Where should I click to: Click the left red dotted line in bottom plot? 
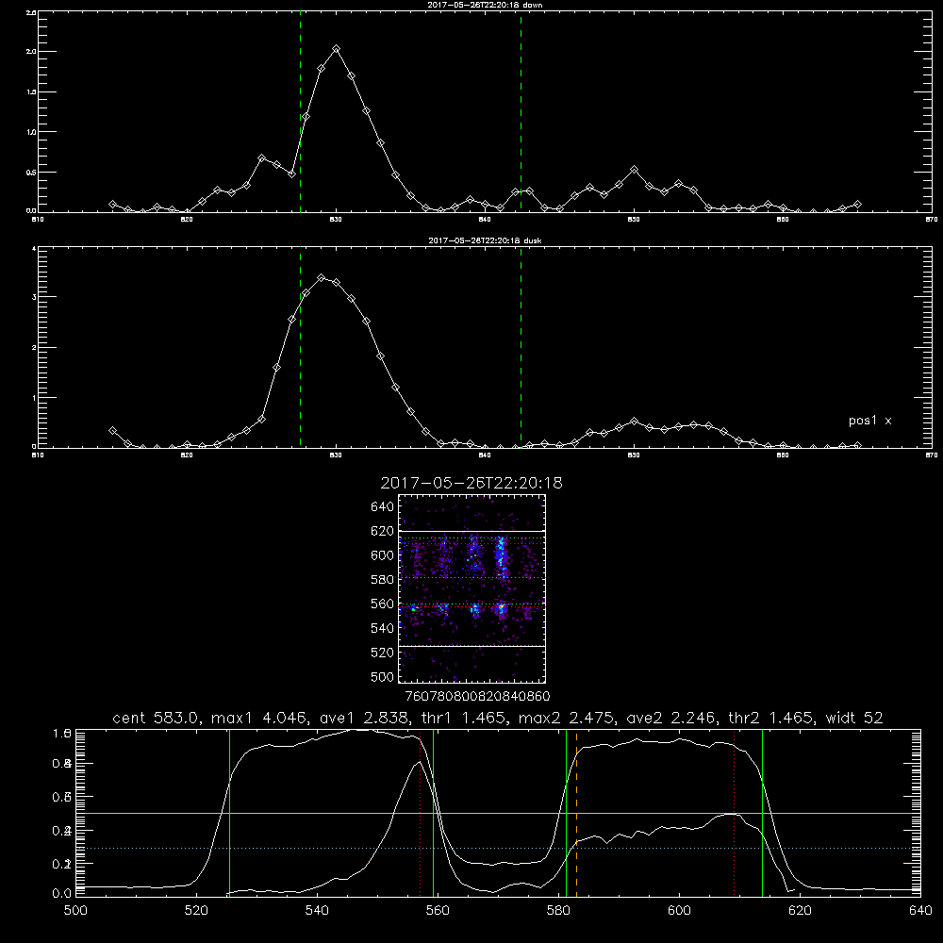click(420, 812)
